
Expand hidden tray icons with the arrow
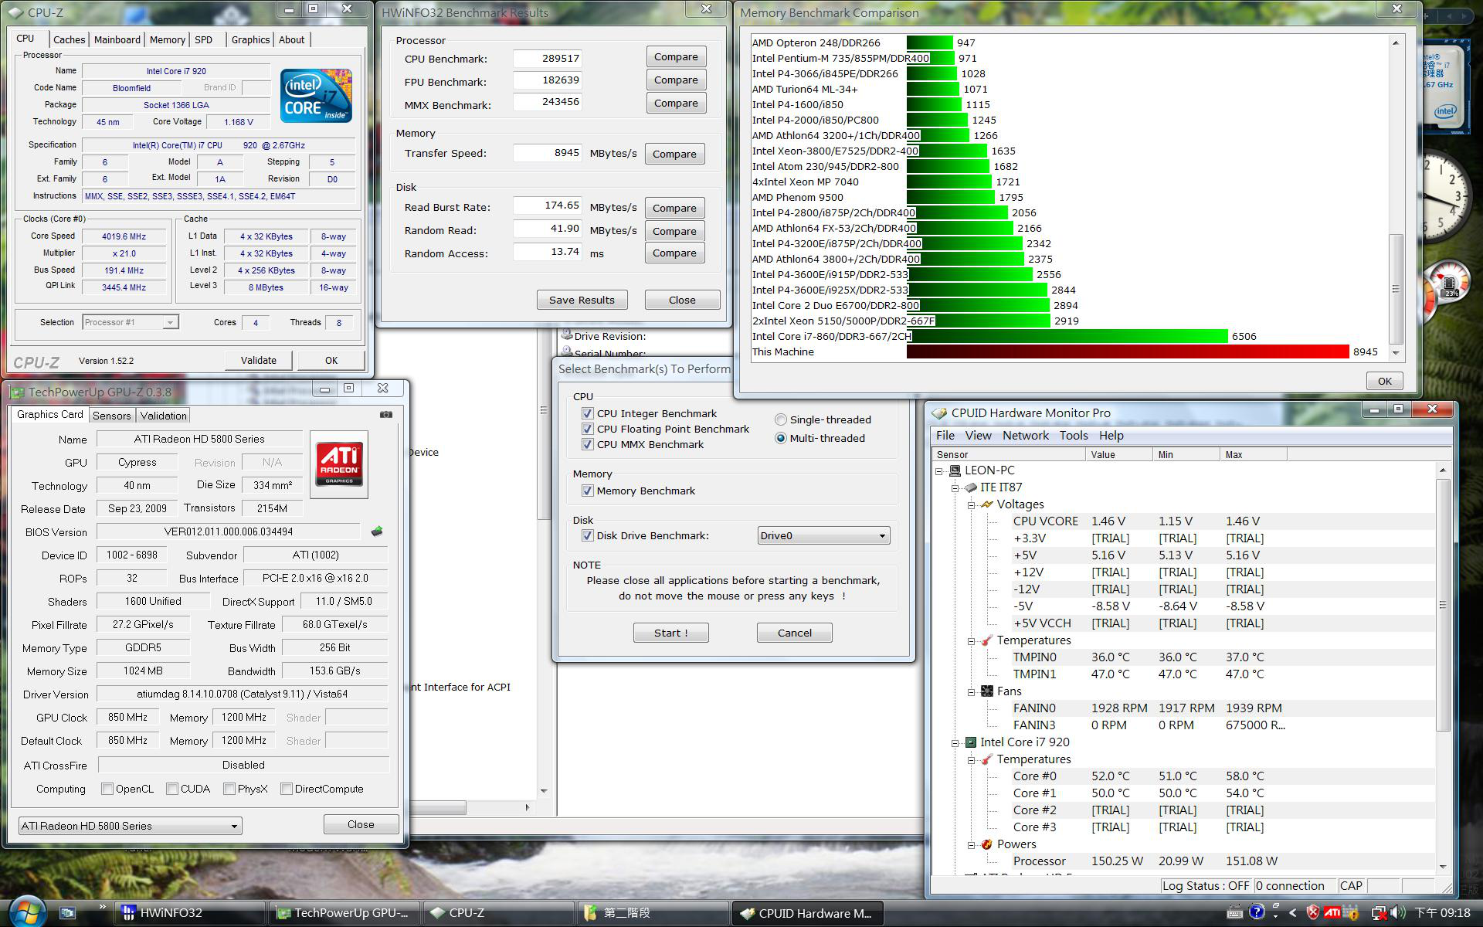[x=1293, y=913]
